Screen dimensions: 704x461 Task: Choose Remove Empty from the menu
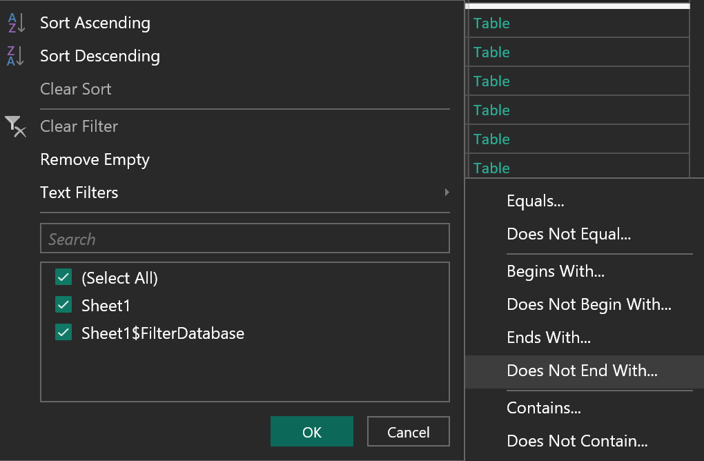click(x=95, y=159)
